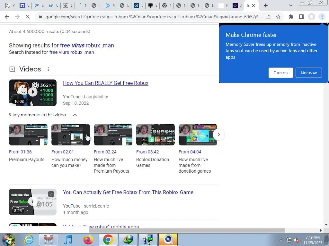The height and width of the screenshot is (246, 329).
Task: Switch to the first tab with binary icon
Action: click(x=8, y=5)
